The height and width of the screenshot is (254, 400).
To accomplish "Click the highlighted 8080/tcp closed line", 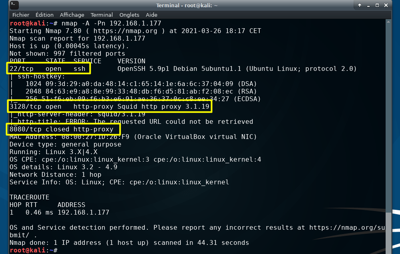I will click(x=63, y=129).
